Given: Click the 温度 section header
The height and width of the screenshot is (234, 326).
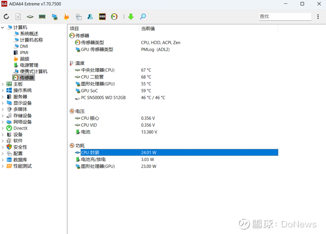Looking at the screenshot, I should click(80, 63).
